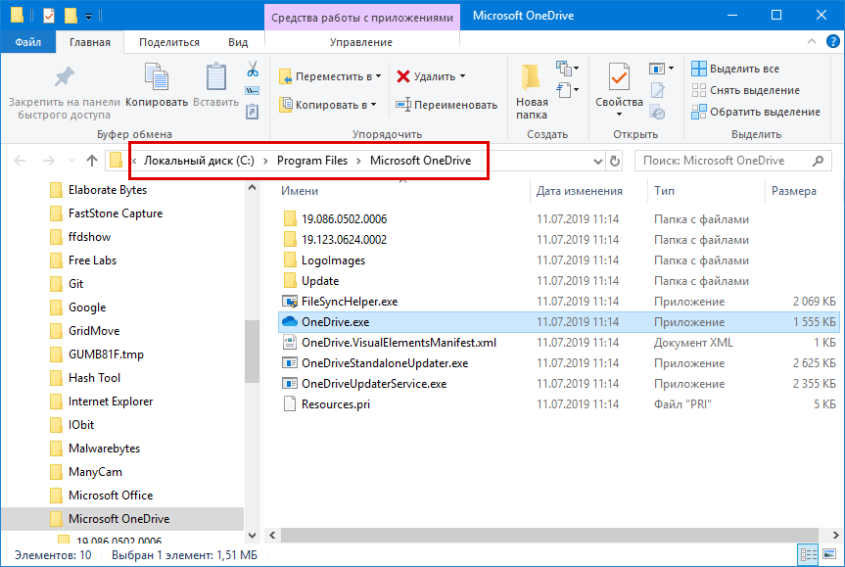Sort by the Size (Размера) column
Screen dimensions: 845x567
coord(794,191)
